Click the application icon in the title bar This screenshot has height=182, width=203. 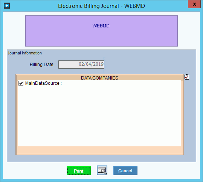point(7,6)
